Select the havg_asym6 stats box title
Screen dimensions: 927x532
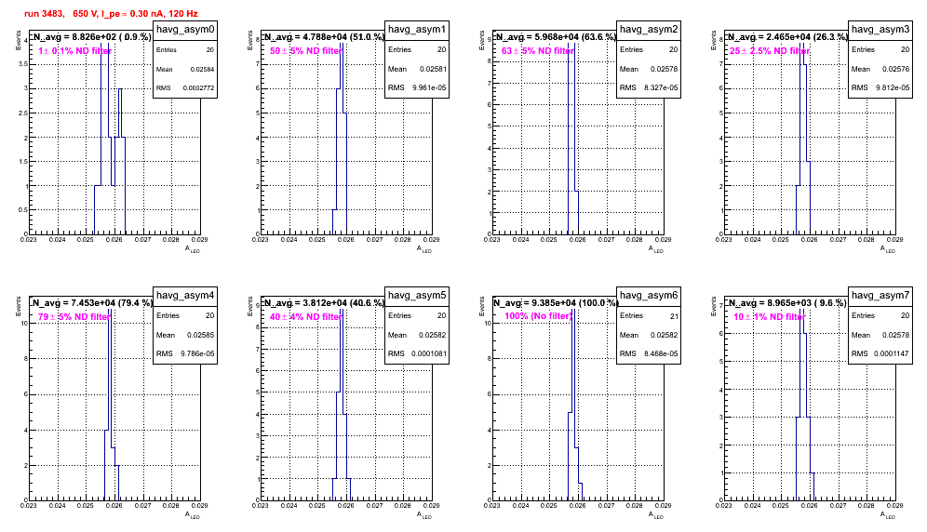tap(649, 296)
